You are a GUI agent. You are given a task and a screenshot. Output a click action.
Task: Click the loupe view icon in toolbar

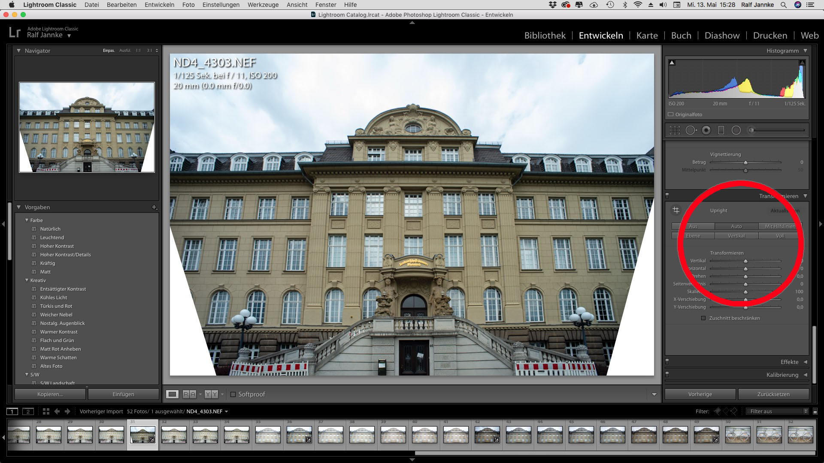[173, 394]
